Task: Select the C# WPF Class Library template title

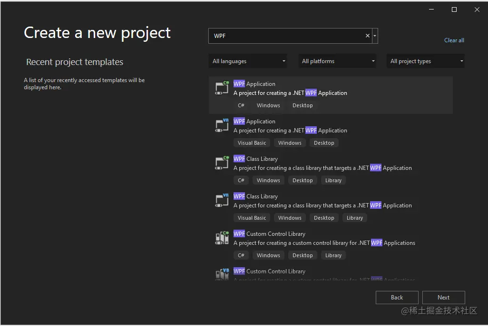Action: point(255,159)
